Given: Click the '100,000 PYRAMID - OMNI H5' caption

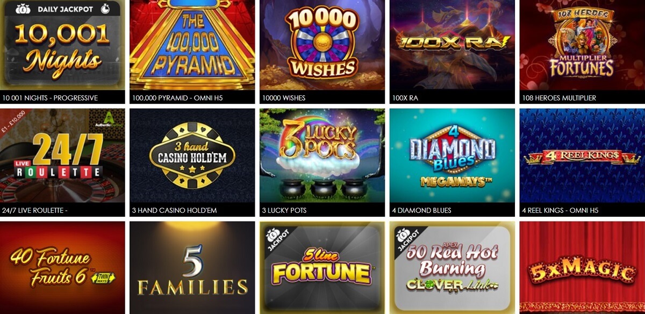Looking at the screenshot, I should tap(176, 98).
